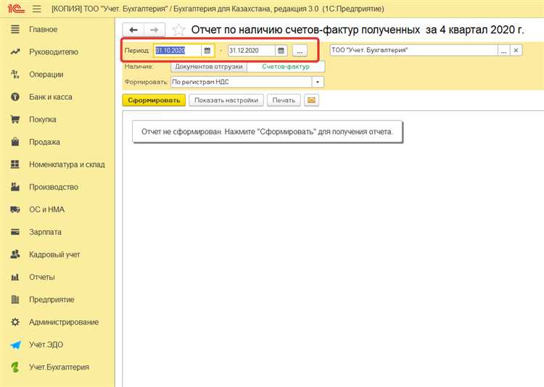Click the Банк и касса icon
Image resolution: width=544 pixels, height=387 pixels.
[15, 97]
